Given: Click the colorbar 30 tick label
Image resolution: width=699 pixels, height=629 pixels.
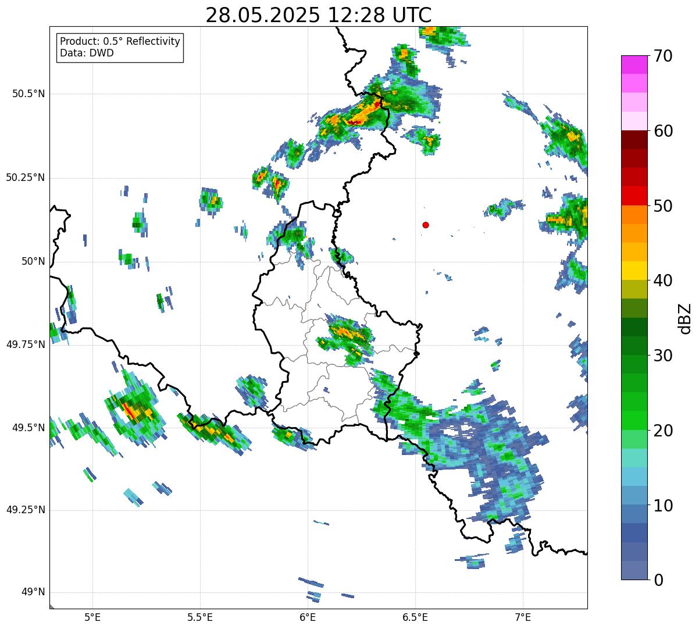Looking at the screenshot, I should 663,356.
